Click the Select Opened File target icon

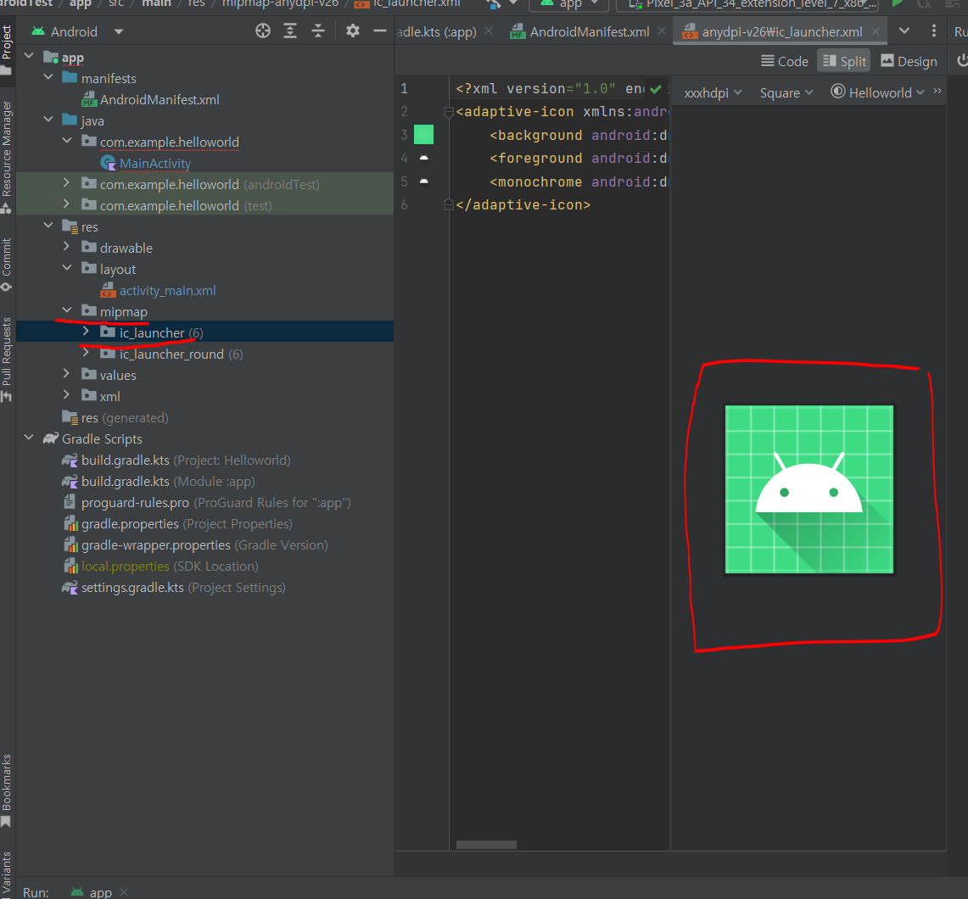coord(263,31)
